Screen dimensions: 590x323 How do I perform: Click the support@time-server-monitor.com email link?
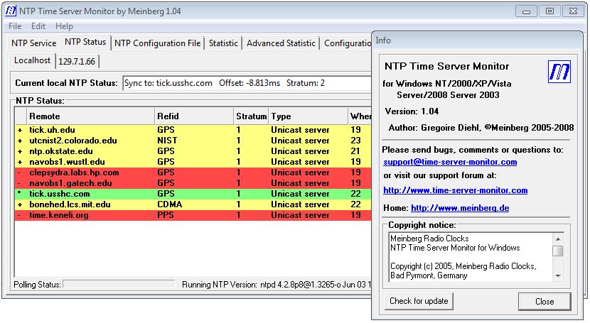tap(450, 162)
